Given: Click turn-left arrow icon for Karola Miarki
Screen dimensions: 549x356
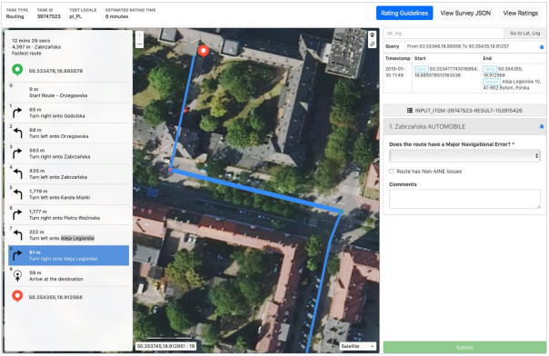Looking at the screenshot, I should tap(17, 194).
